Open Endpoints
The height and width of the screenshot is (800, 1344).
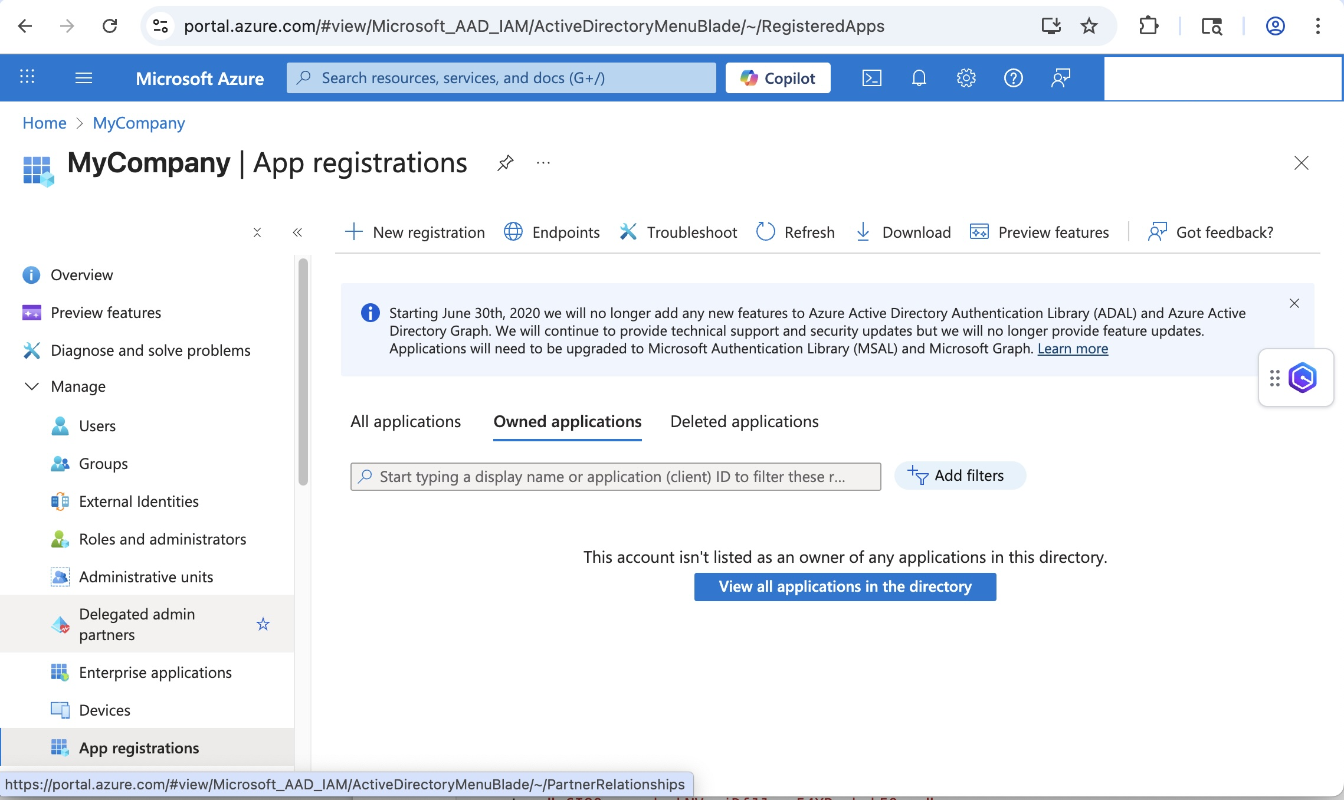point(552,232)
